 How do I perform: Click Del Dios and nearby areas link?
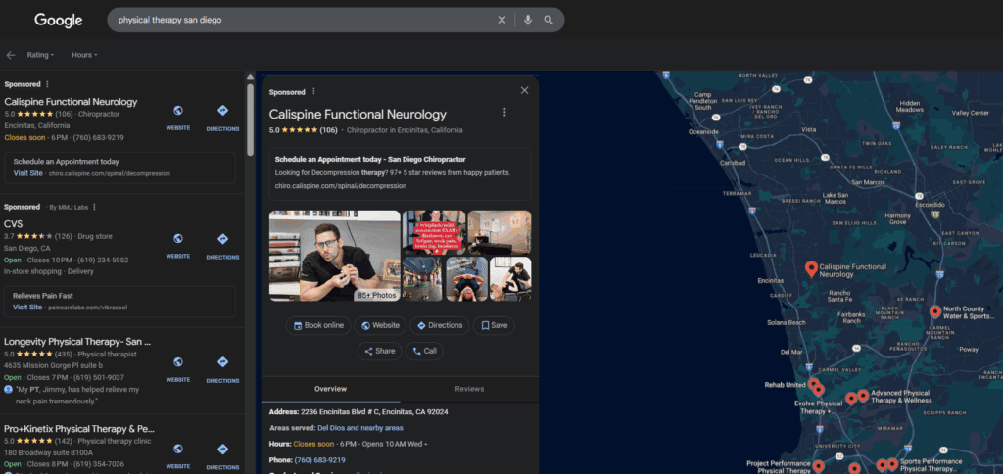click(360, 428)
